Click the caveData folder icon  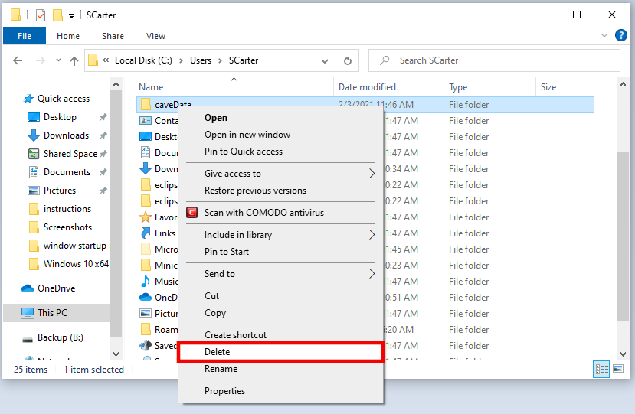coord(146,105)
